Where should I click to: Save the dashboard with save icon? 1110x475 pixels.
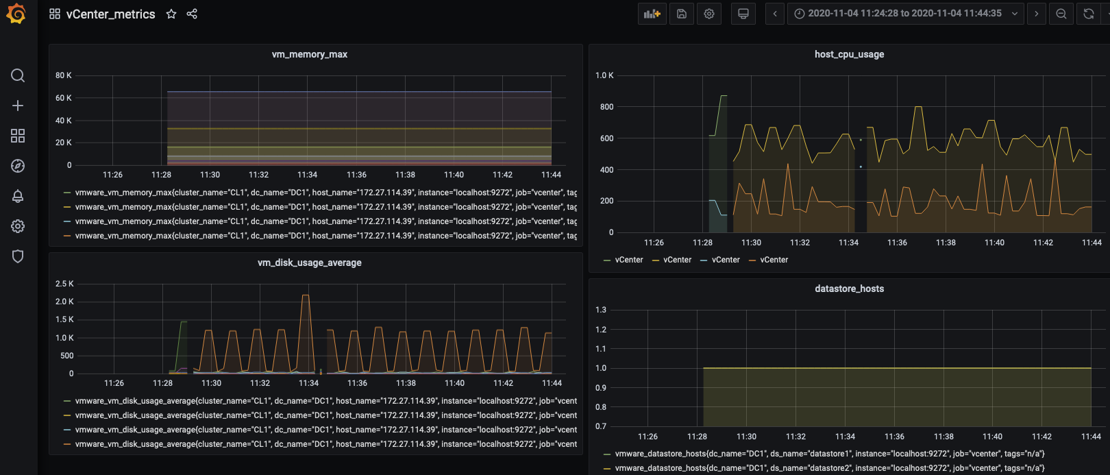(x=682, y=14)
